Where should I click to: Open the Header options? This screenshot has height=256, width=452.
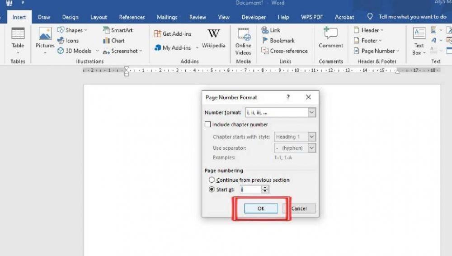click(369, 30)
